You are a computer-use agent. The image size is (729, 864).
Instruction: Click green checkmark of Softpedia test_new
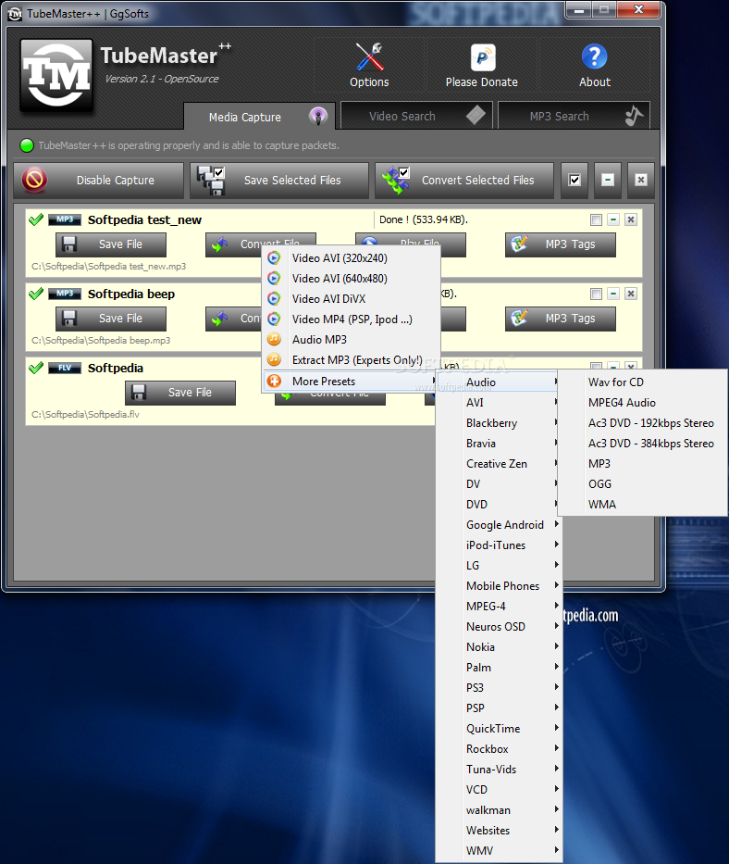click(36, 219)
